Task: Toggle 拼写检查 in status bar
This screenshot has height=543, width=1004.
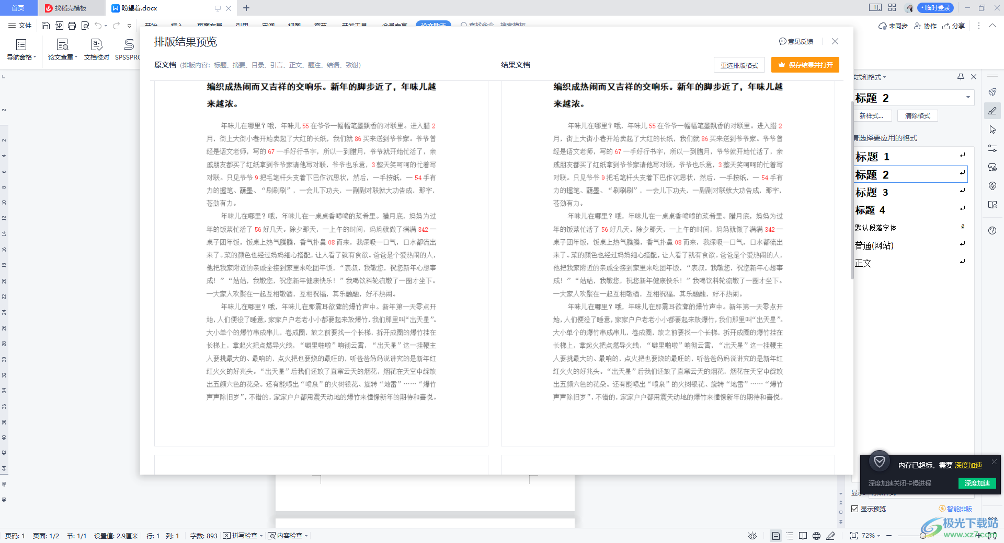Action: 242,536
